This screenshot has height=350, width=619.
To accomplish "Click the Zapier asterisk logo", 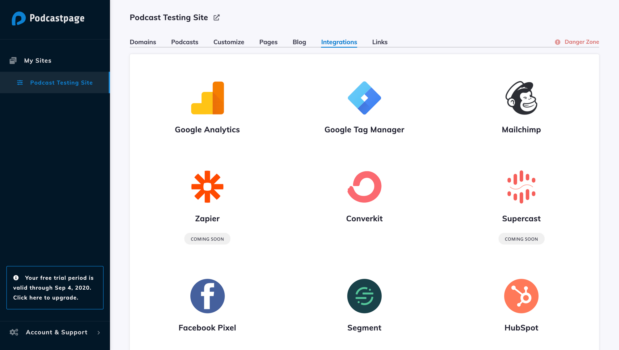I will tap(207, 187).
